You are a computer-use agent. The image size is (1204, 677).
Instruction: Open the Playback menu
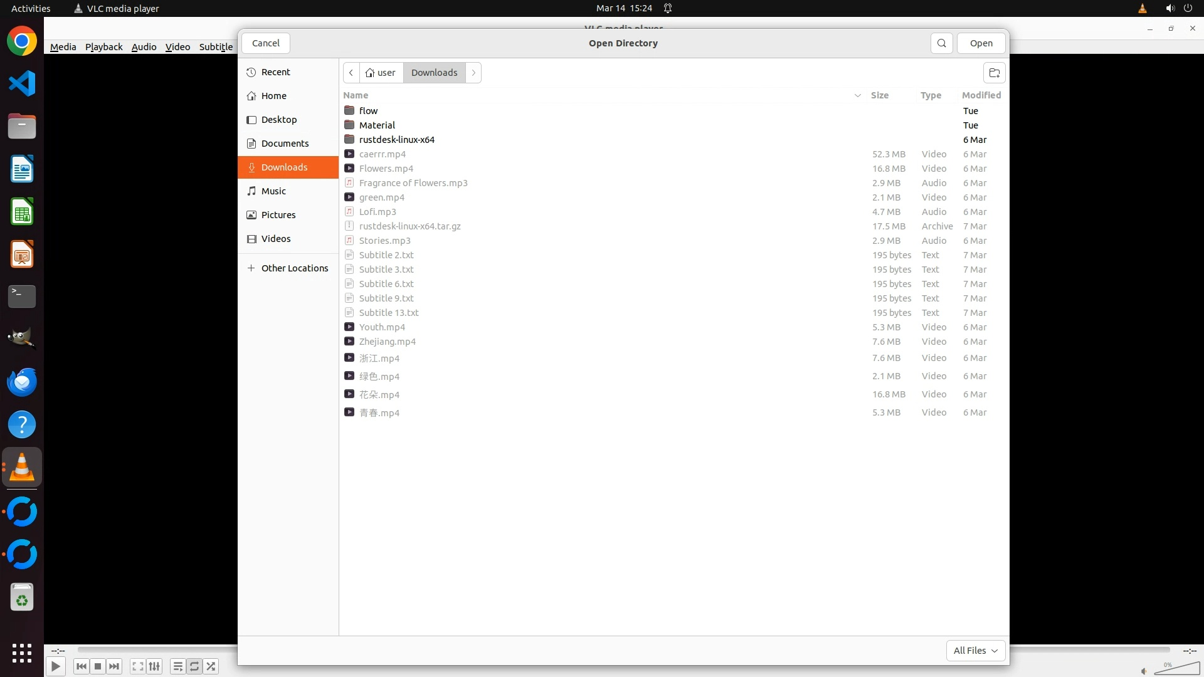[x=103, y=47]
